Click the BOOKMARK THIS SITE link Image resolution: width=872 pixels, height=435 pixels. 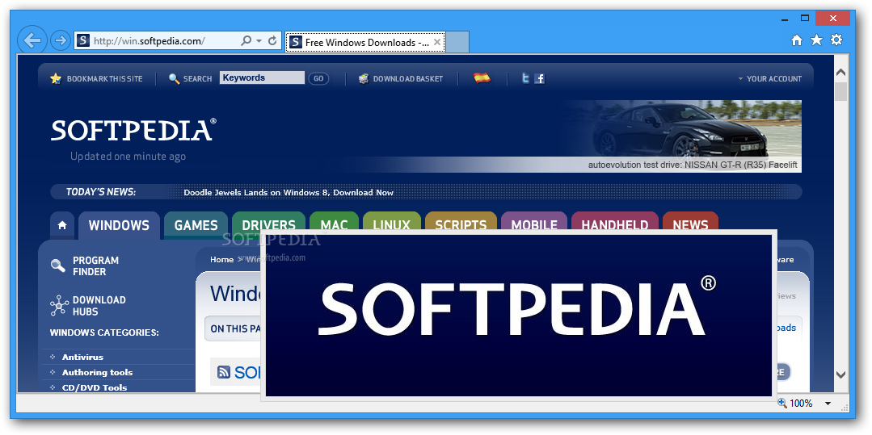pyautogui.click(x=104, y=79)
